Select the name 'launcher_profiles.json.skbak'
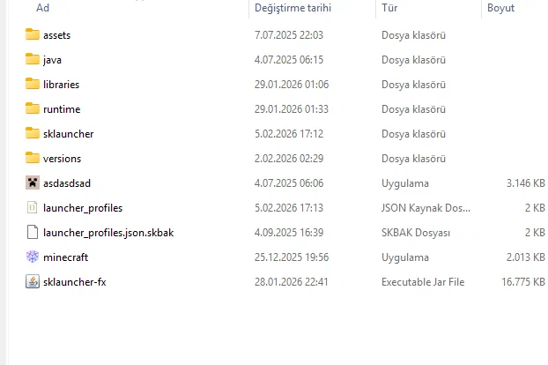This screenshot has width=548, height=365. point(108,233)
